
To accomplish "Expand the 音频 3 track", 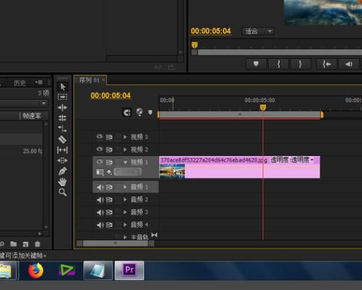I will click(125, 212).
